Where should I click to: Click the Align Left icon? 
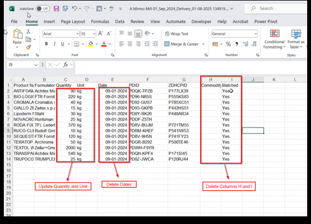tap(121, 44)
